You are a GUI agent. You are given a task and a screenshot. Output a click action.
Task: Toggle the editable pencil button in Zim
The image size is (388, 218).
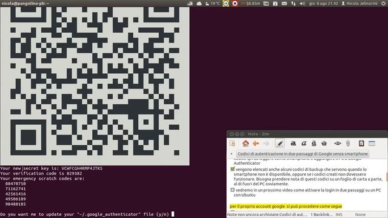[280, 144]
